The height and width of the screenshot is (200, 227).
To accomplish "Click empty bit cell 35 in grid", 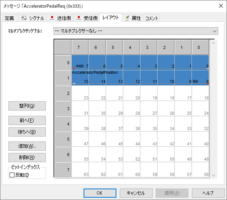I will tap(148, 124).
